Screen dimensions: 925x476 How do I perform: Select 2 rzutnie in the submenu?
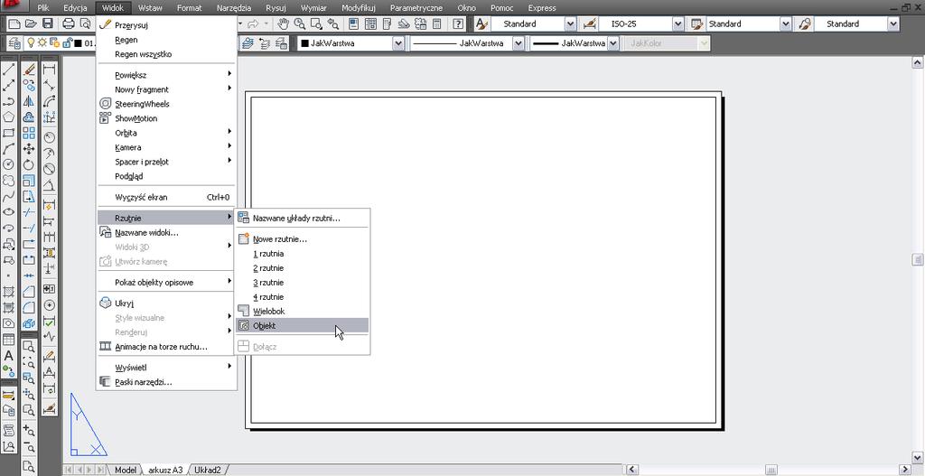pos(302,267)
